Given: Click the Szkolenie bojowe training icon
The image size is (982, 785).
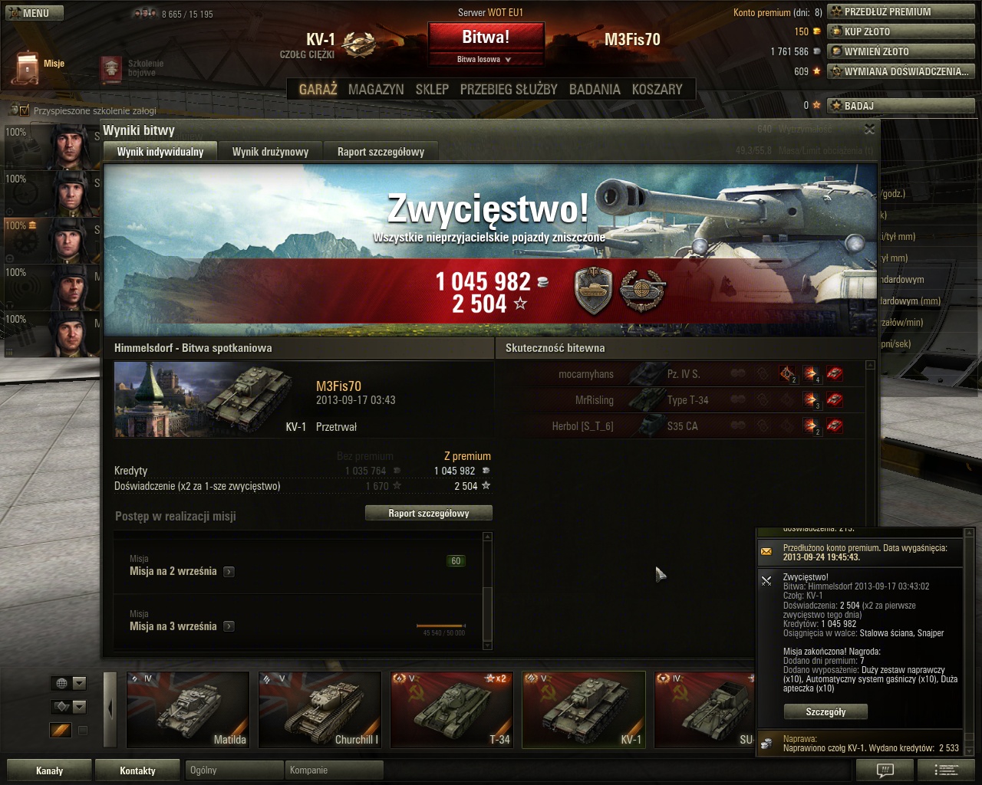Looking at the screenshot, I should (x=112, y=70).
